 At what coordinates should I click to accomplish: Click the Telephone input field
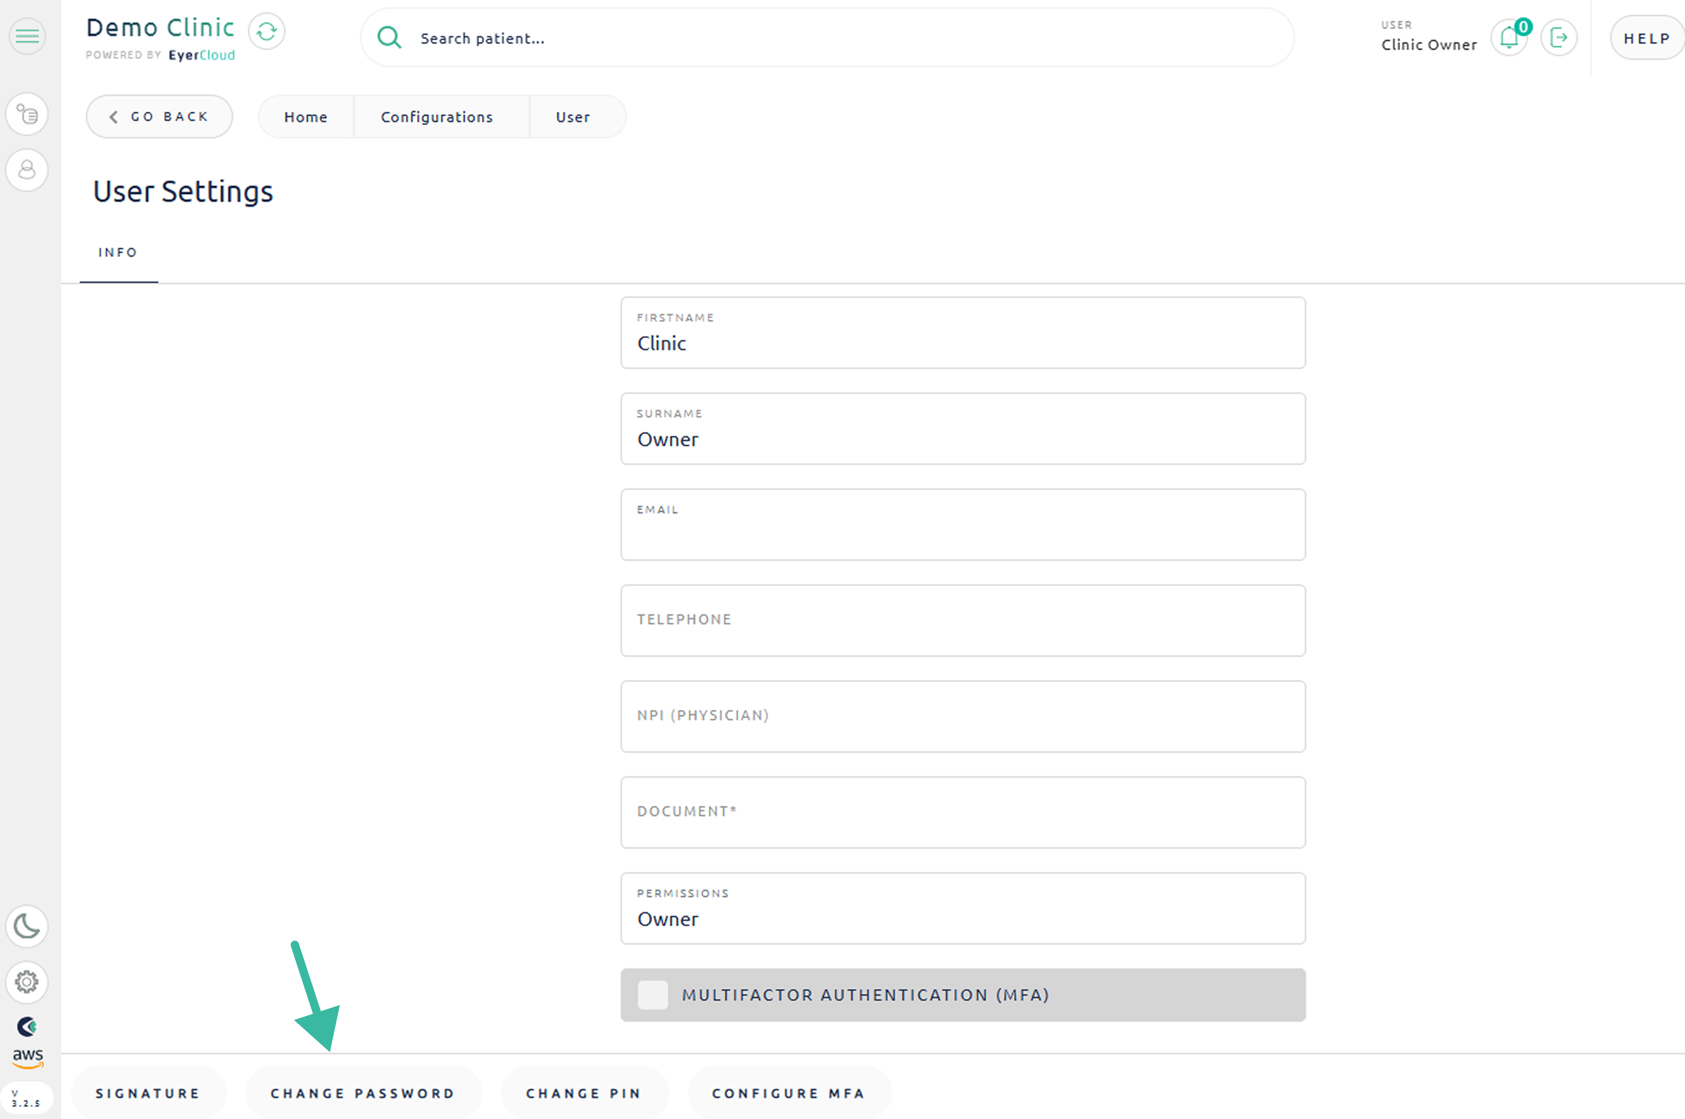962,620
